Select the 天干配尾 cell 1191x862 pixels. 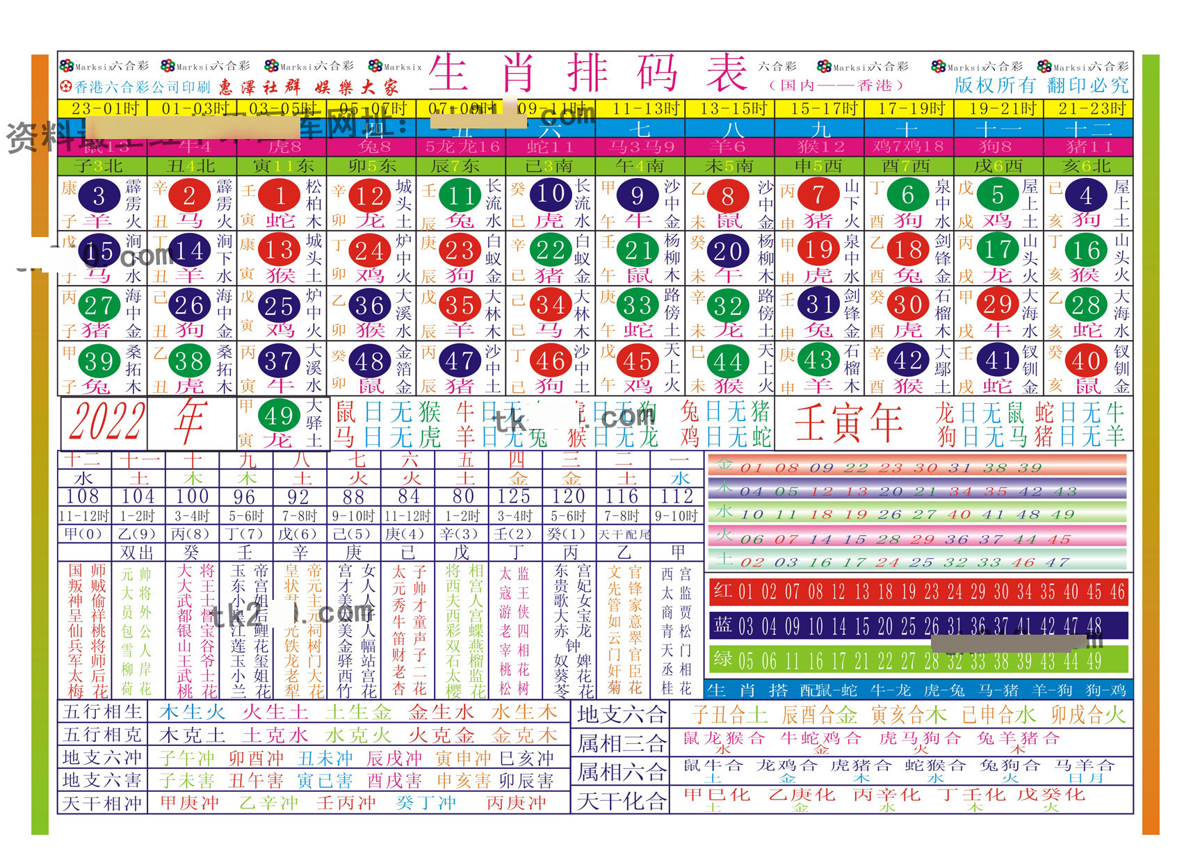(x=624, y=534)
